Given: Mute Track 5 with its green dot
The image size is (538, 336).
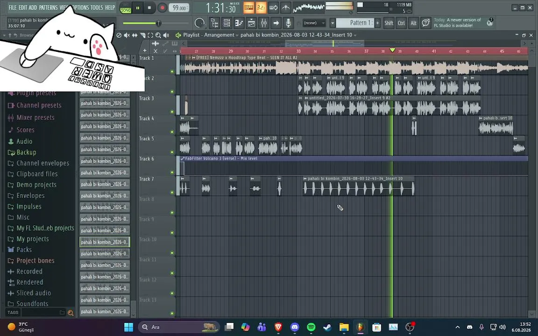Looking at the screenshot, I should 172,152.
